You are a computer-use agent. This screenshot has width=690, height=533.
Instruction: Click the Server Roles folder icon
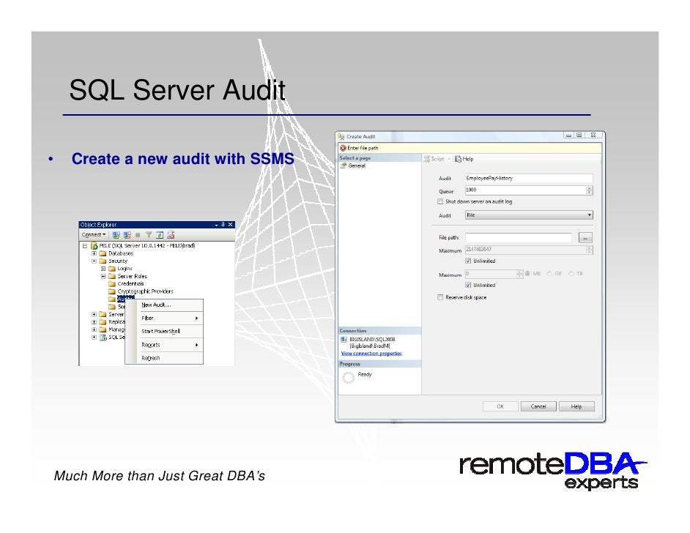coord(112,276)
